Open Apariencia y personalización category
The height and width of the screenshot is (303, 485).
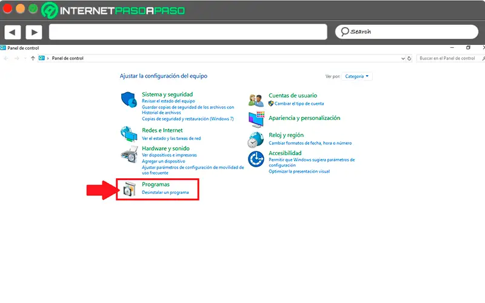(x=304, y=118)
